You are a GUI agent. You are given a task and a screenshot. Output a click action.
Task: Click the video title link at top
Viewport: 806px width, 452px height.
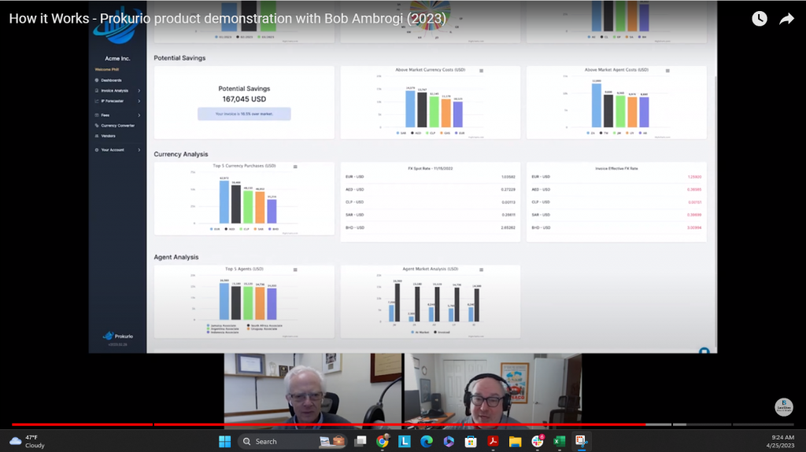(x=227, y=19)
